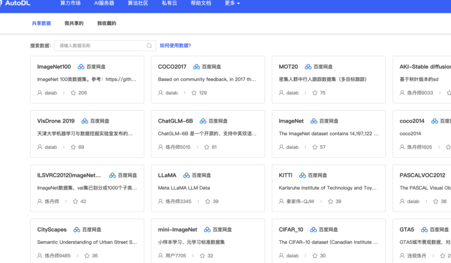The image size is (451, 263).
Task: Open the MOT20 dataset title
Action: pos(288,67)
